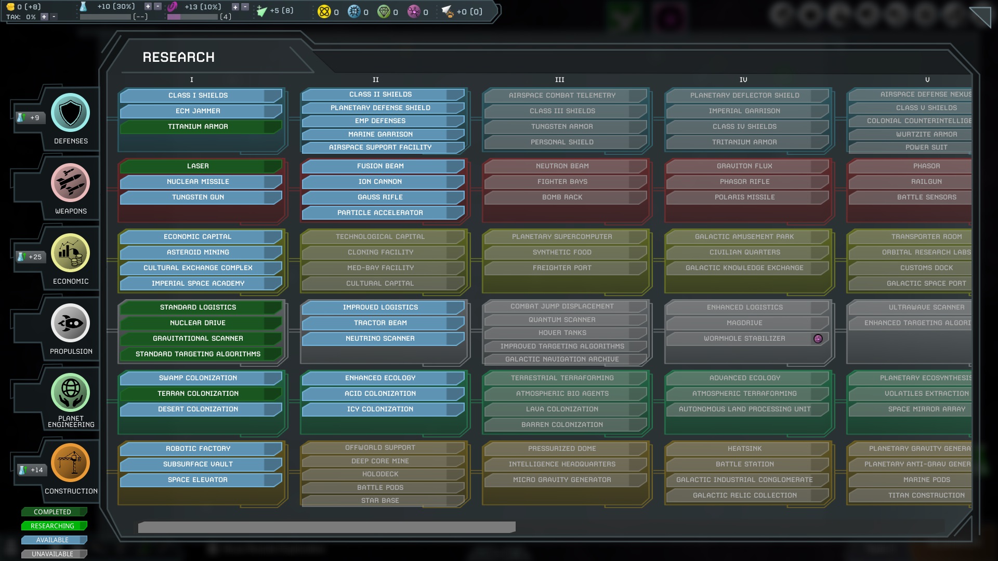Select Space Elevator technology
This screenshot has height=561, width=998.
[201, 480]
